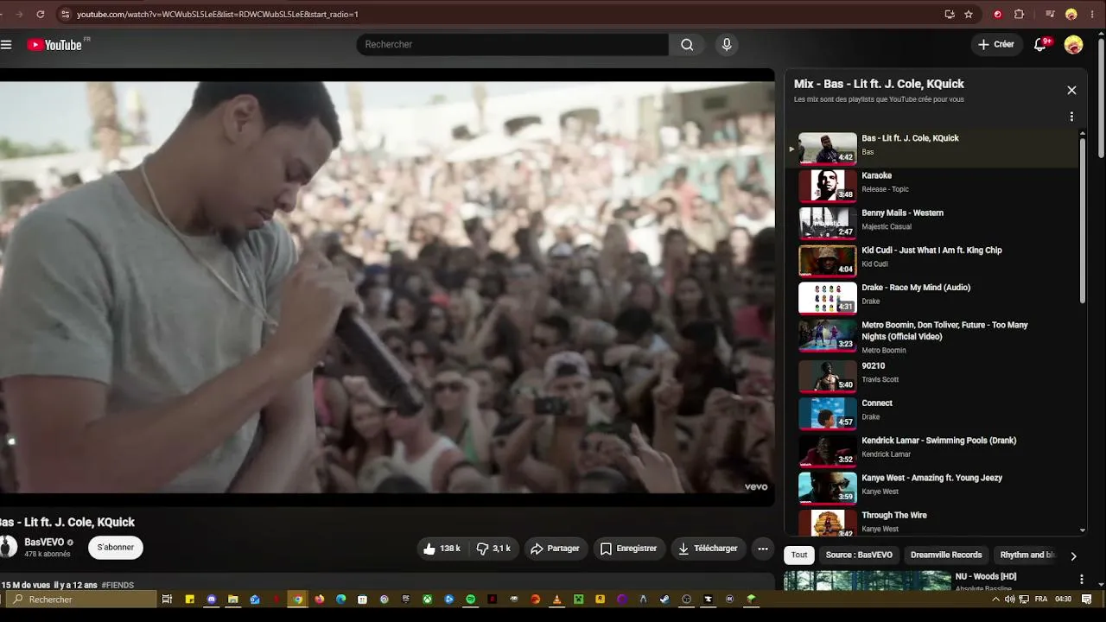Open Chrome media controls icon
The width and height of the screenshot is (1106, 622).
click(1050, 14)
